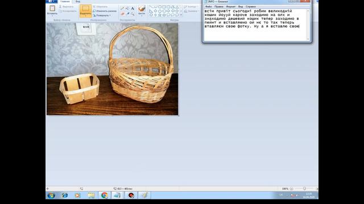The width and height of the screenshot is (364, 204).
Task: Expand the shapes gallery more arrow
Action: tap(181, 15)
